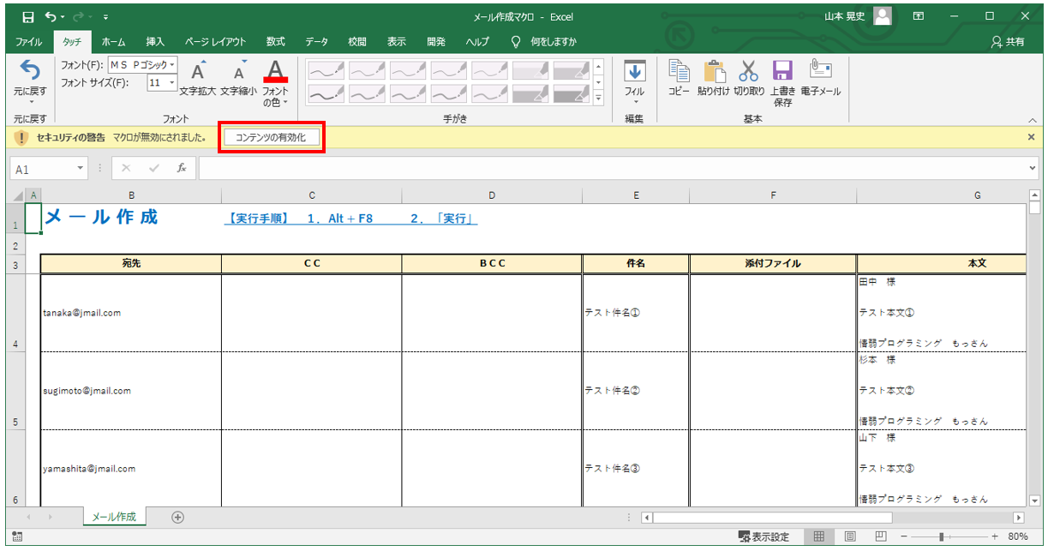Click the Email (電子メール) icon
The image size is (1048, 551).
(820, 72)
